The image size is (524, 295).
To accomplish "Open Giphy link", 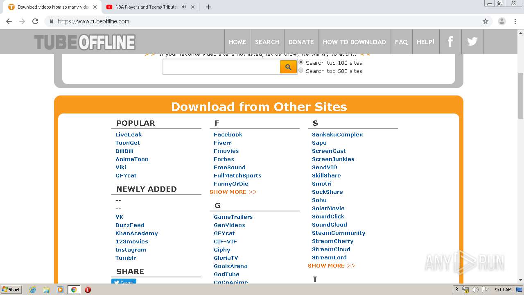I will [x=222, y=250].
